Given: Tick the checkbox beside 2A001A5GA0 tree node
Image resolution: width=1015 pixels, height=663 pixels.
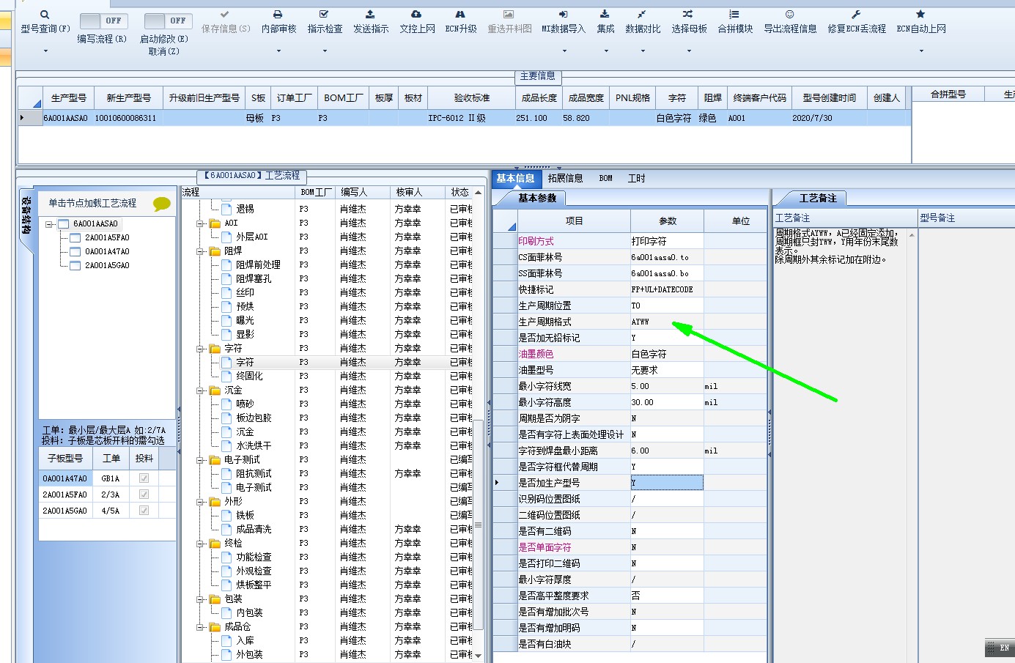Looking at the screenshot, I should (75, 266).
